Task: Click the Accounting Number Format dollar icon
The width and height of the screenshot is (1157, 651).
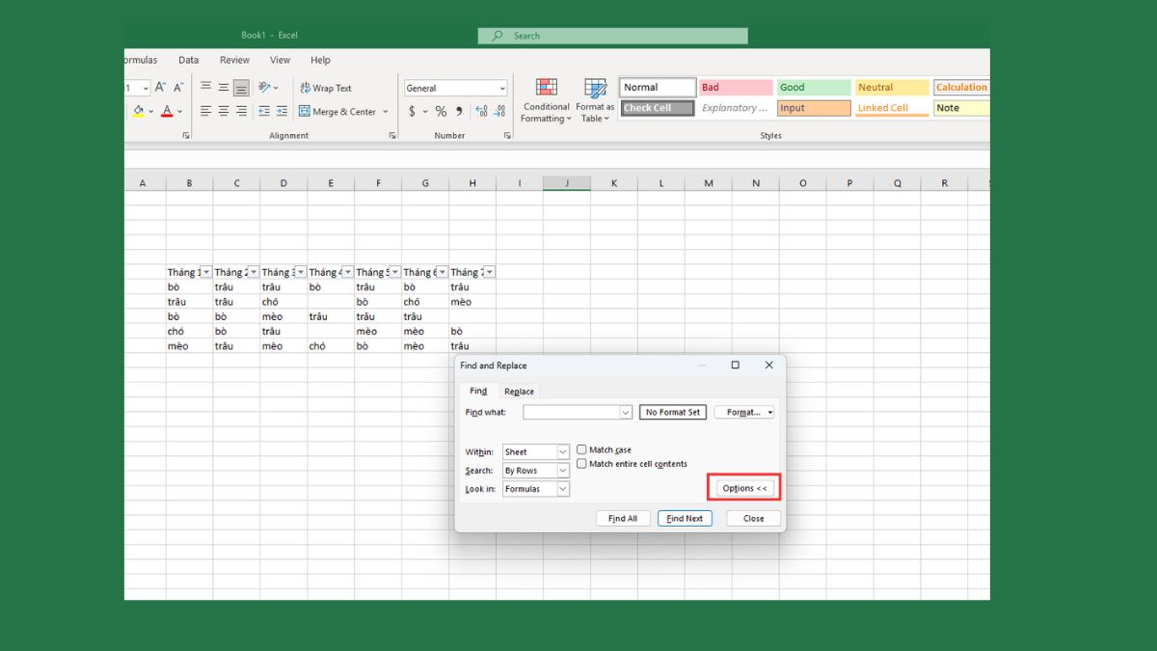Action: point(410,110)
